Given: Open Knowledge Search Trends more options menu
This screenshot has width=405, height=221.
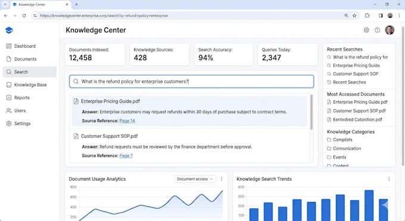Looking at the screenshot, I should 389,179.
